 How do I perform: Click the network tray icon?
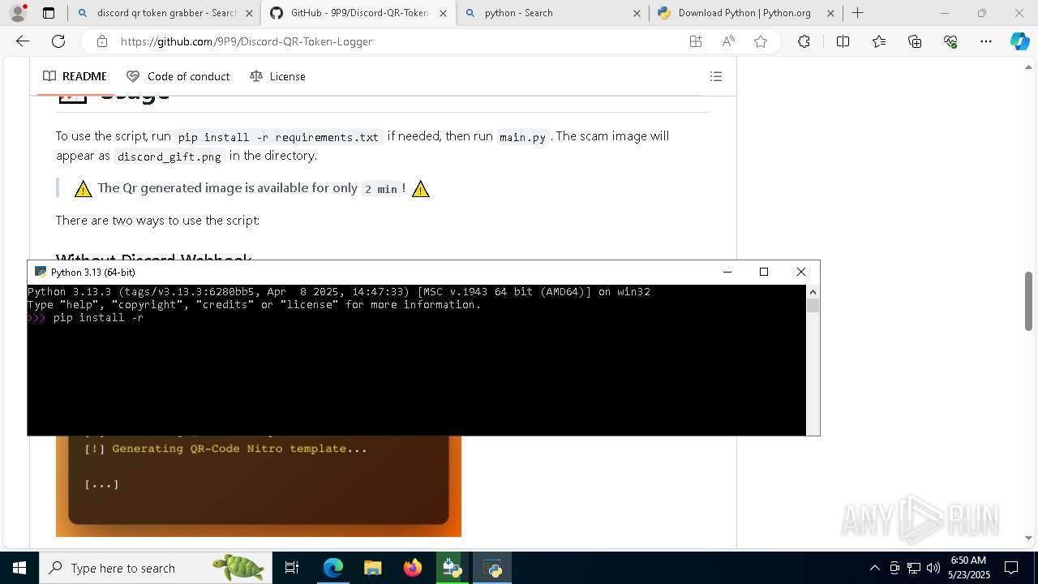pyautogui.click(x=914, y=568)
